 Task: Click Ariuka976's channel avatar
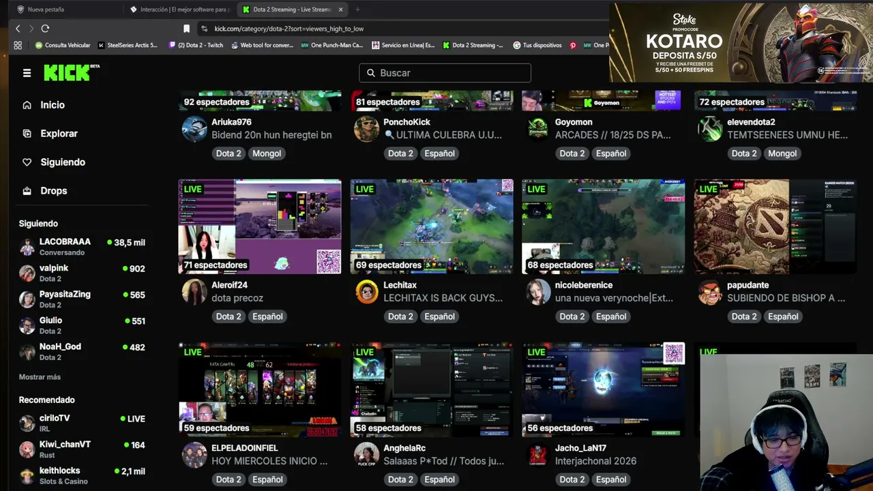(194, 129)
